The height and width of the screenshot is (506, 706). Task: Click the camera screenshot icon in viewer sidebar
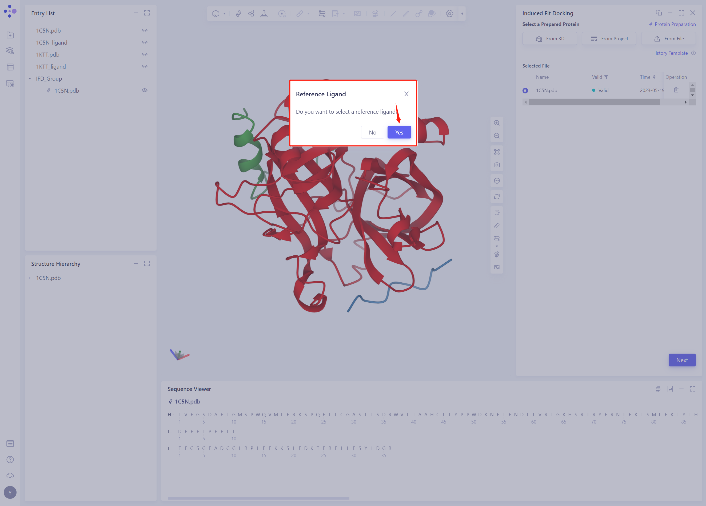click(x=497, y=165)
